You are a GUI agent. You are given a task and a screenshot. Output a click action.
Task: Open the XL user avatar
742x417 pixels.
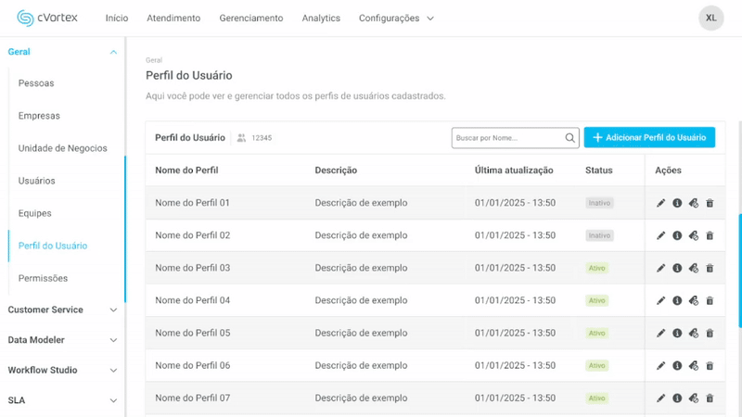[x=710, y=18]
